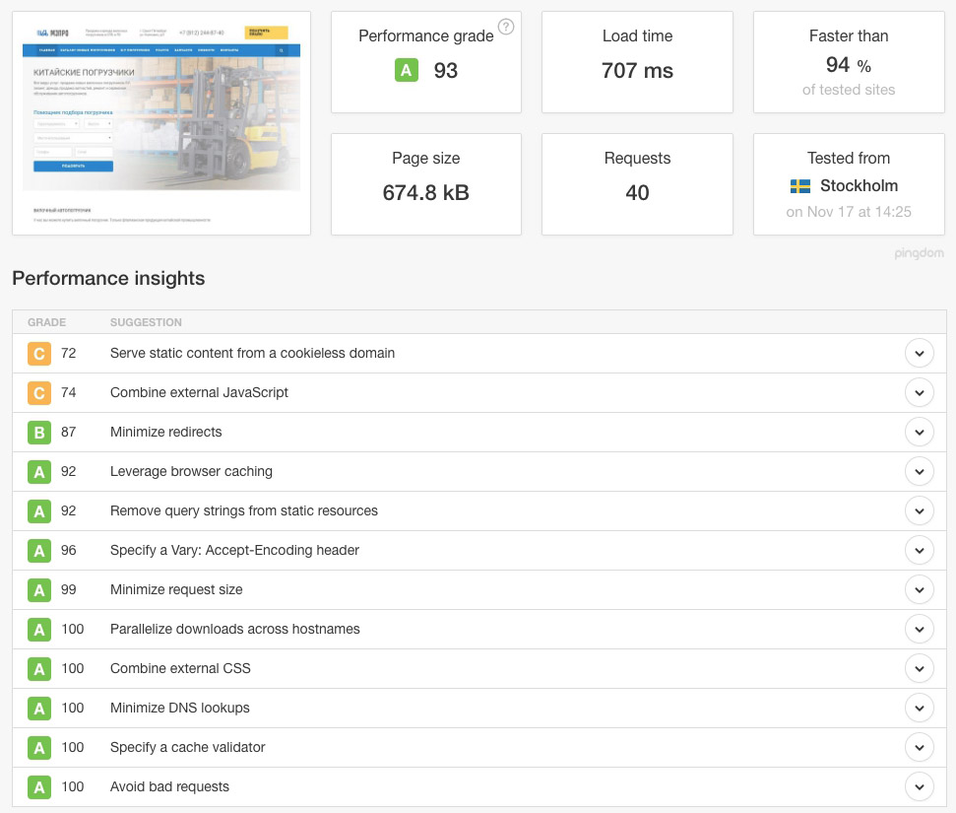Click 'Specify a Vary: Accept-Encoding header' text
Viewport: 956px width, 813px height.
[x=234, y=551]
